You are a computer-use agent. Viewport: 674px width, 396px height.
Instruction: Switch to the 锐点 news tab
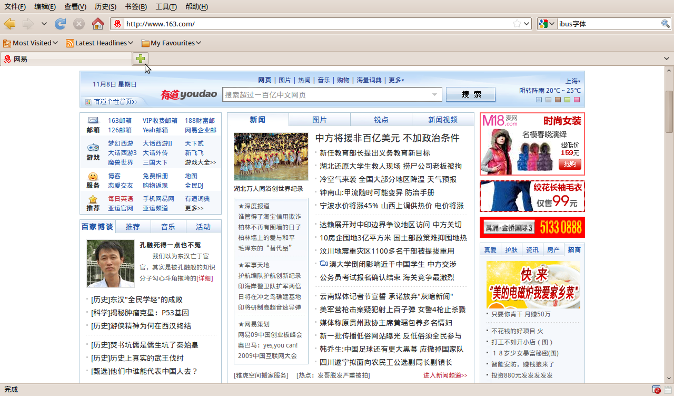click(x=381, y=120)
